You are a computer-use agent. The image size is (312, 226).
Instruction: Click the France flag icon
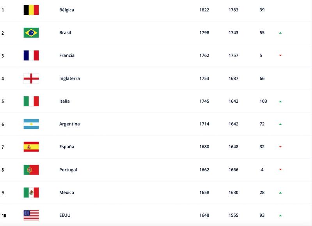pyautogui.click(x=31, y=55)
